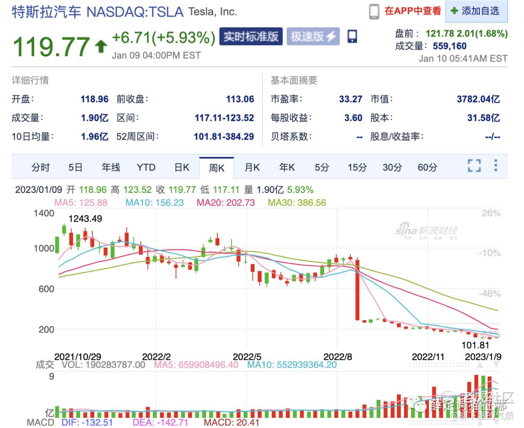
Task: Switch to the 月K tab
Action: [252, 167]
